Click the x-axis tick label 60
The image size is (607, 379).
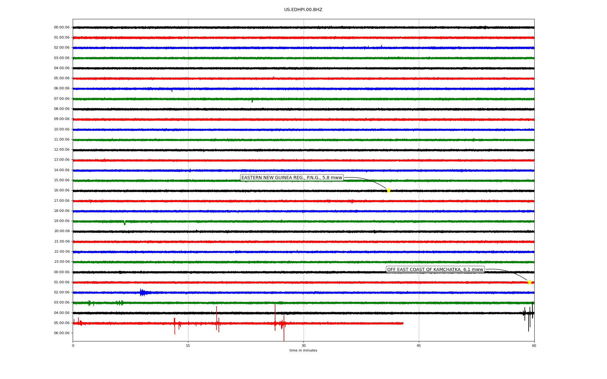(534, 346)
